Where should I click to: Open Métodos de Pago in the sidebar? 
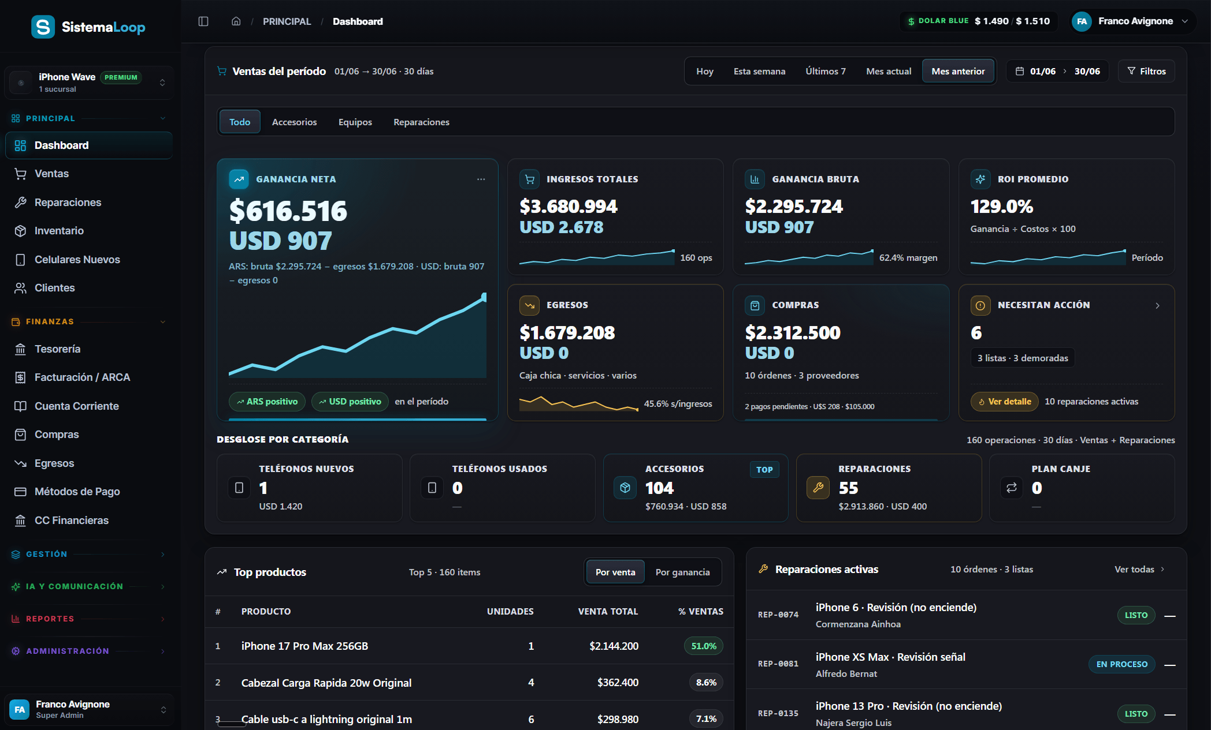tap(89, 492)
